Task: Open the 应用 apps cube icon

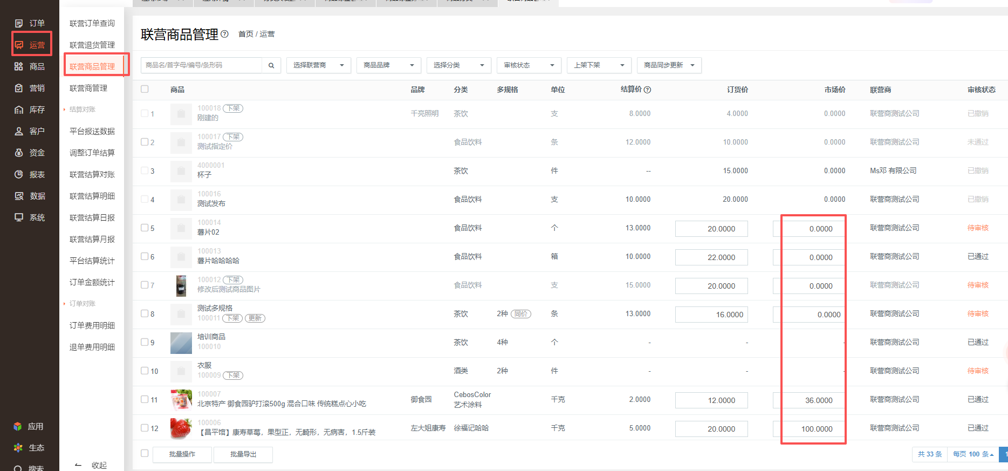Action: click(x=18, y=426)
